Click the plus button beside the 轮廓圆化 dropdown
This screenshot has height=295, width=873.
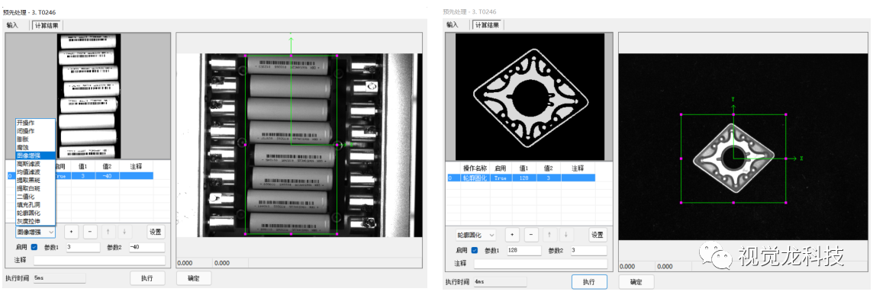[x=512, y=235]
